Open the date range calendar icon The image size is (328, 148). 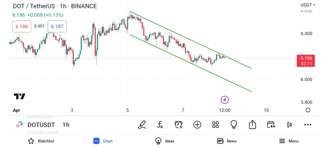271,125
